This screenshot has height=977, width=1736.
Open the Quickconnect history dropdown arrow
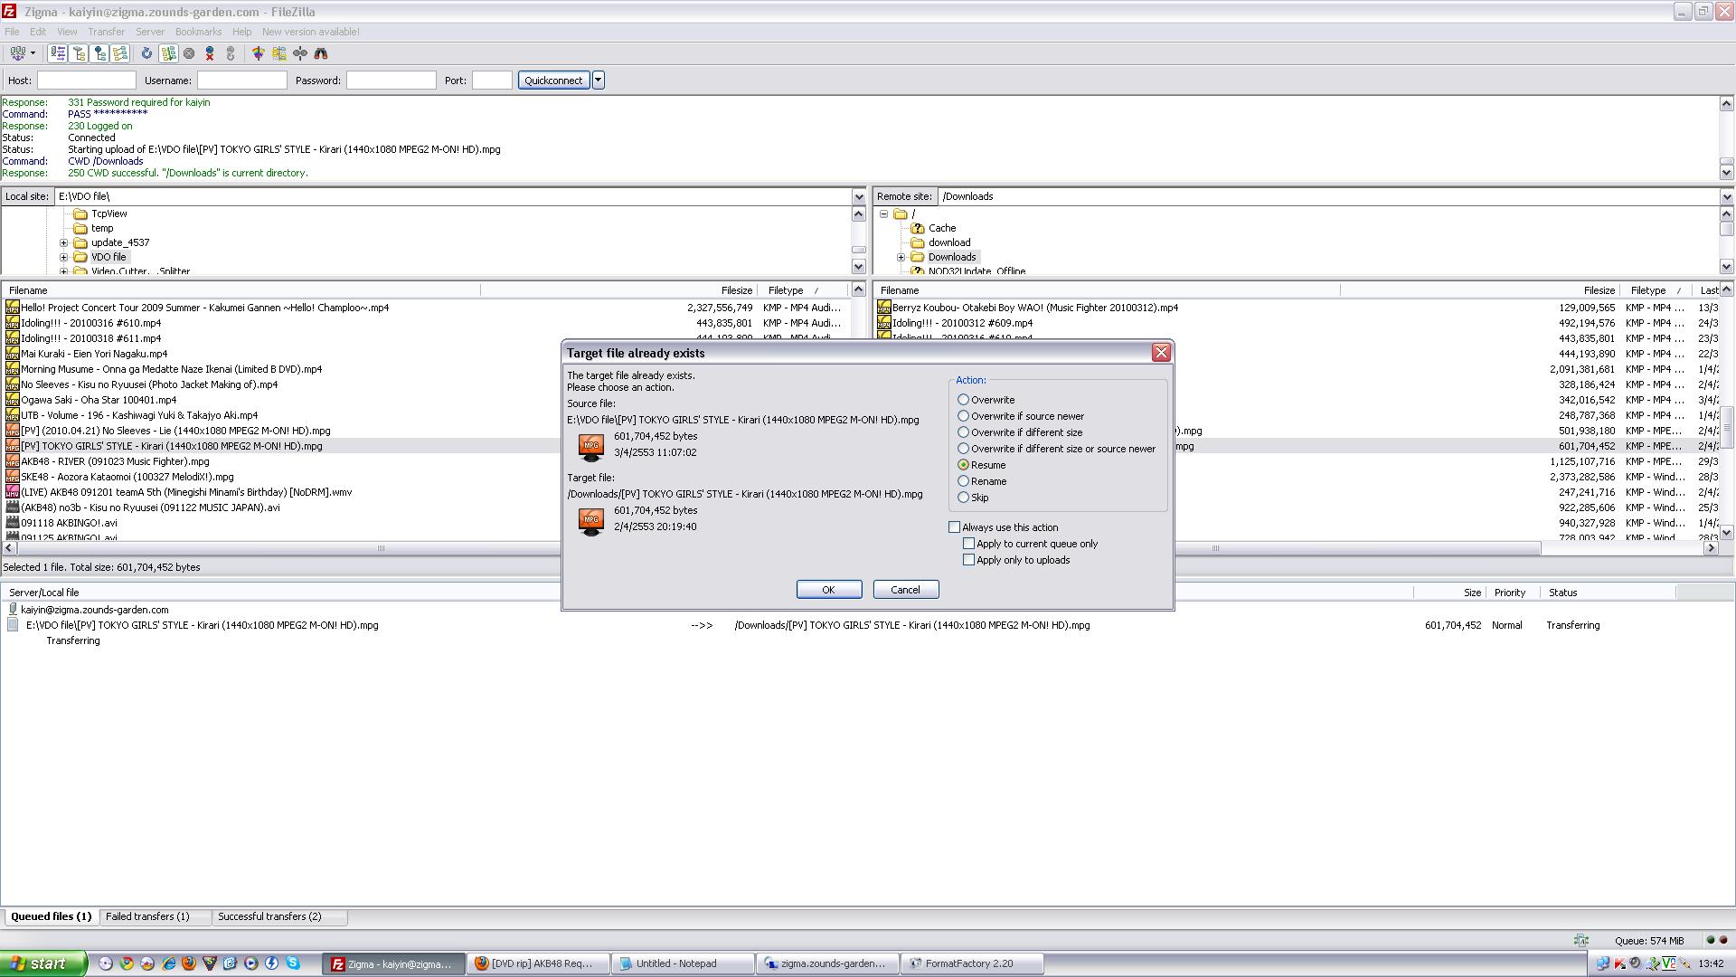pos(598,81)
